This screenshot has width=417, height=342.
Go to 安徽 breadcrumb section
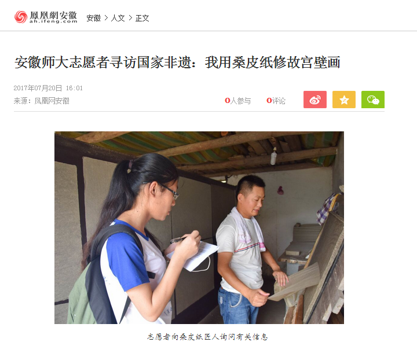point(94,18)
